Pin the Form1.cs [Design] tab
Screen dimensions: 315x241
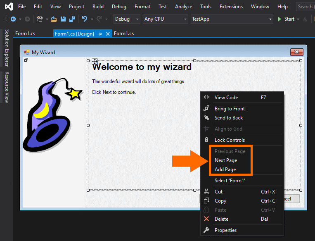[100, 34]
